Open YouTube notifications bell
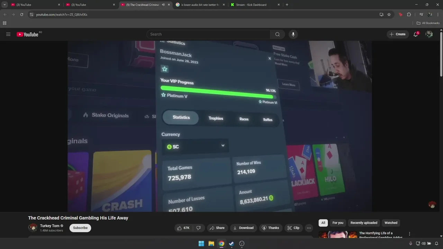This screenshot has height=249, width=443. click(x=416, y=34)
